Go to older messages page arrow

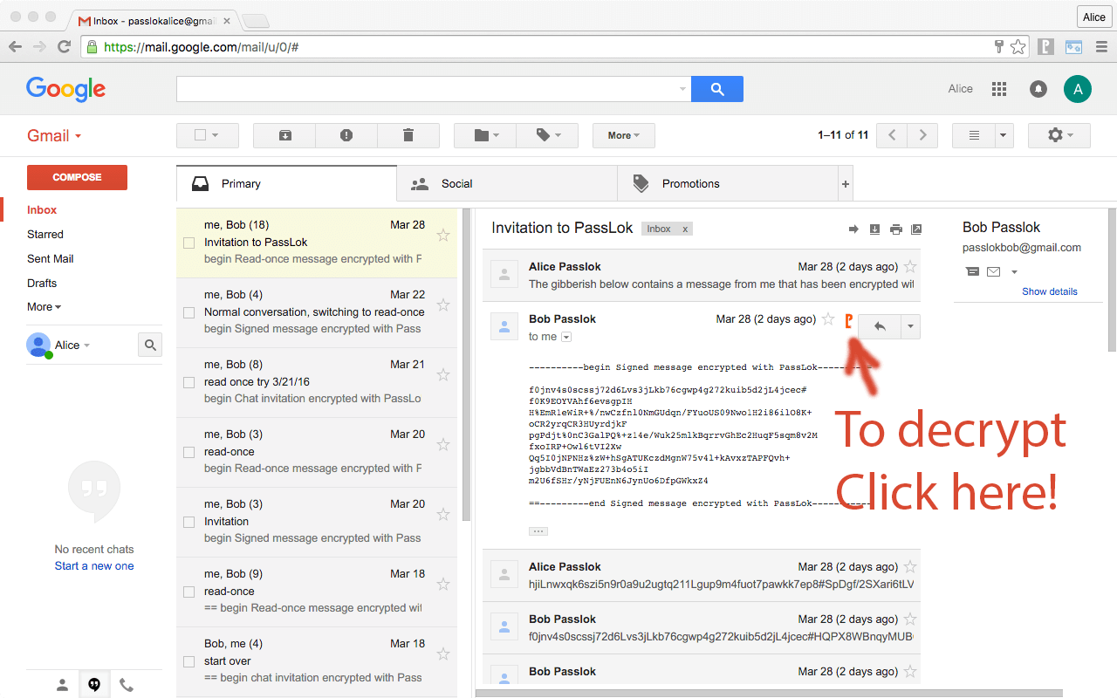click(922, 135)
